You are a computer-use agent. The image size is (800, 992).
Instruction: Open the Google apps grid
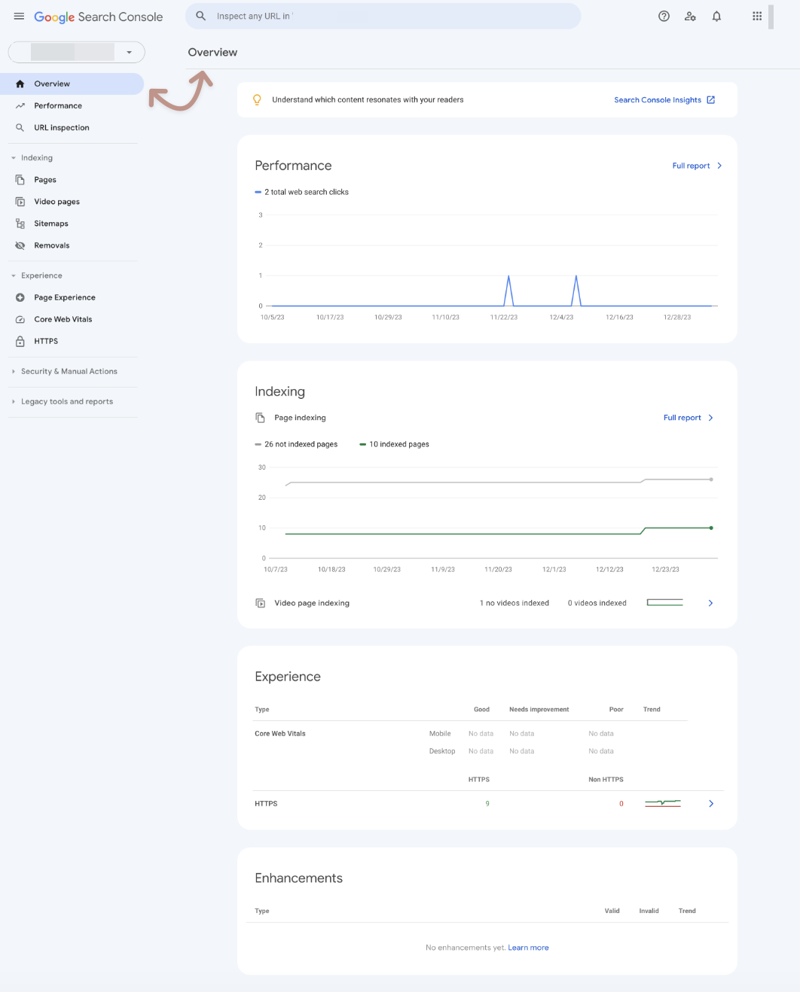757,16
